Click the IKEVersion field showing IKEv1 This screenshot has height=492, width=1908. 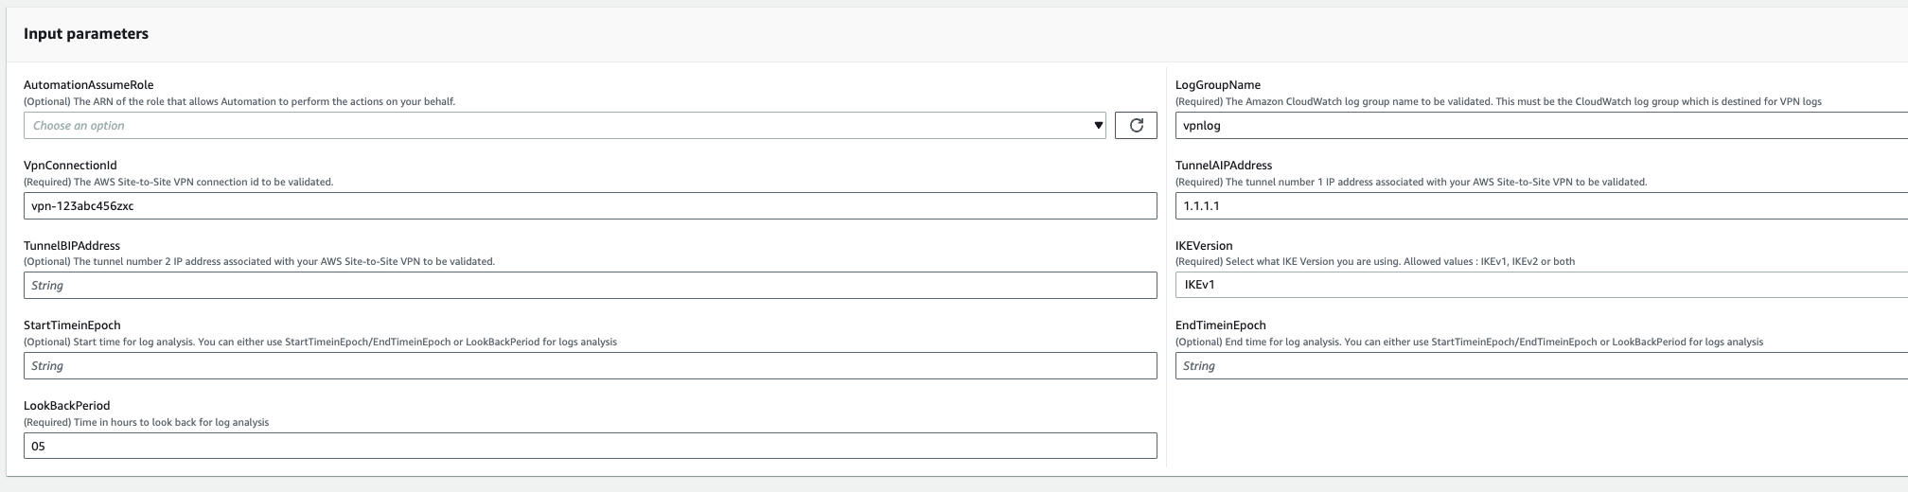(x=1541, y=285)
